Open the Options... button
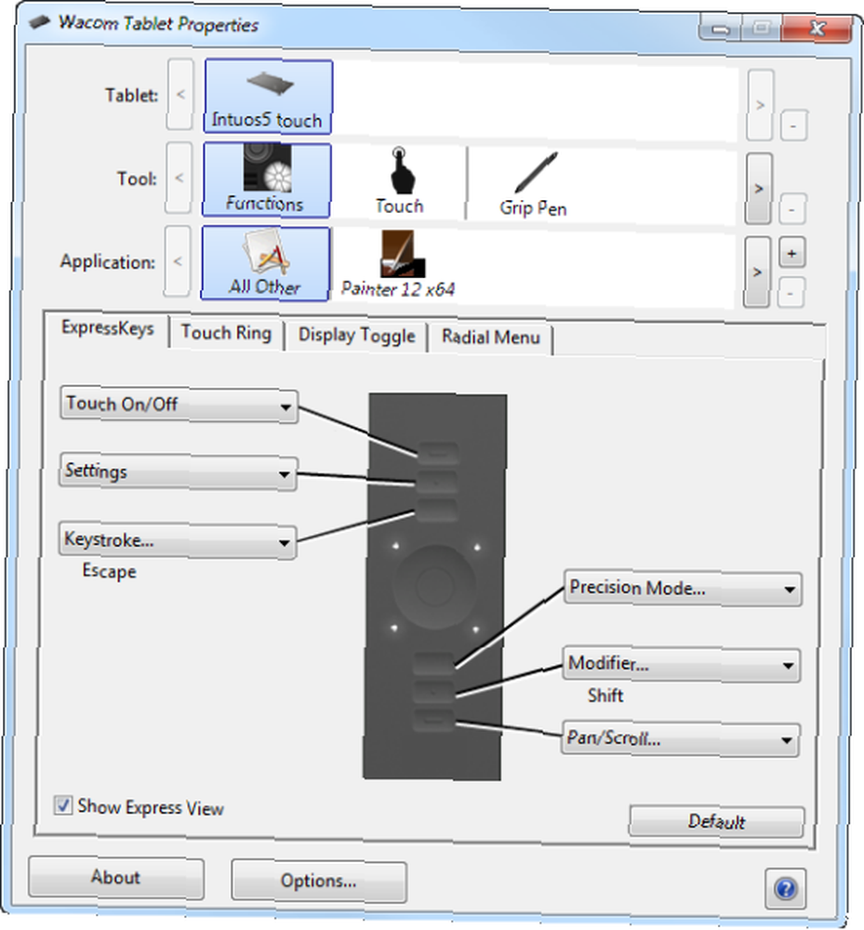Viewport: 864px width, 930px height. [318, 881]
